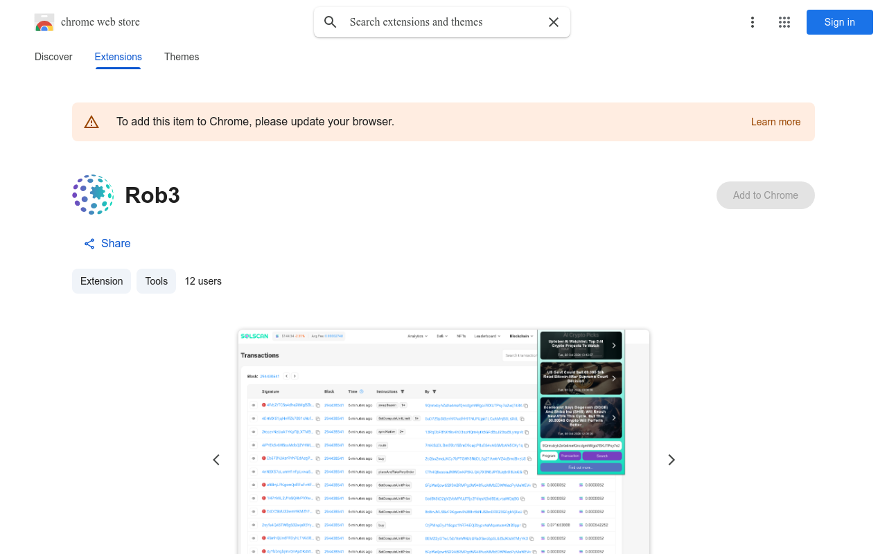The width and height of the screenshot is (887, 554).
Task: Show previous screenshot with left arrow
Action: (x=216, y=460)
